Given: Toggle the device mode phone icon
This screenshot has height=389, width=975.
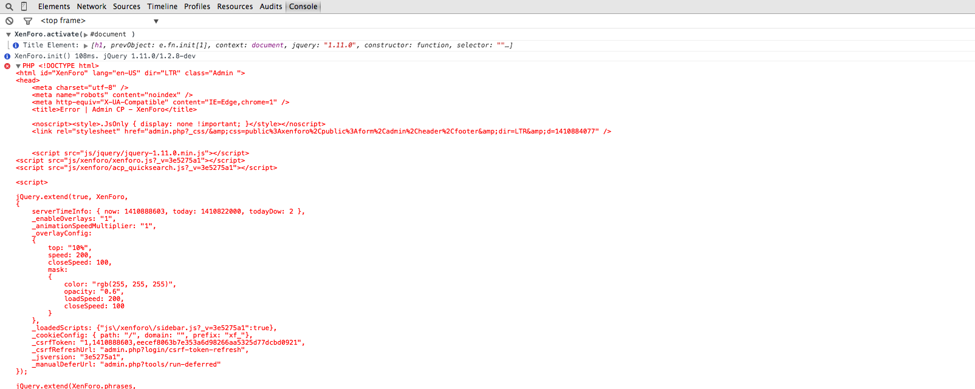Looking at the screenshot, I should point(24,7).
